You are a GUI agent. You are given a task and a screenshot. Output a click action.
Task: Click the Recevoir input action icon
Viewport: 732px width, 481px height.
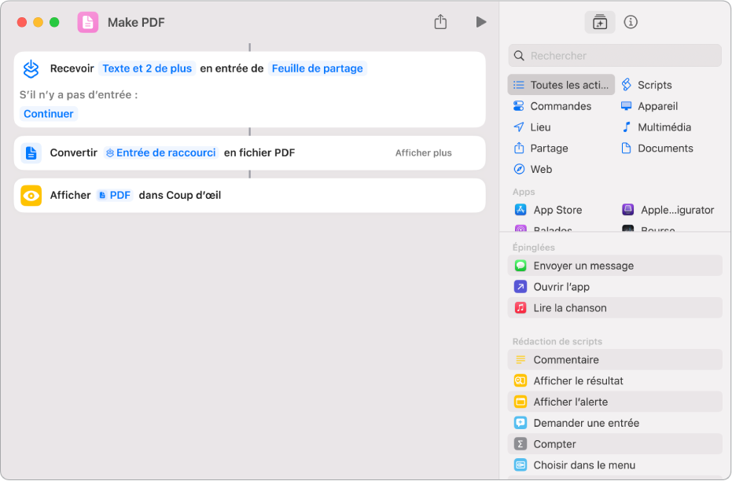[x=31, y=69]
